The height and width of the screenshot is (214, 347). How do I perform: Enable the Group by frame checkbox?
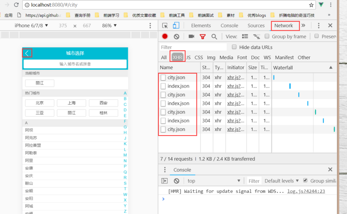267,36
